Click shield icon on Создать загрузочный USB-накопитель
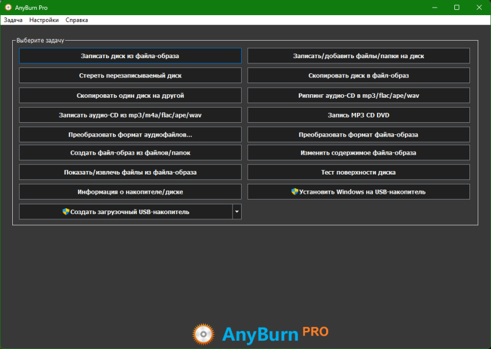 coord(66,212)
